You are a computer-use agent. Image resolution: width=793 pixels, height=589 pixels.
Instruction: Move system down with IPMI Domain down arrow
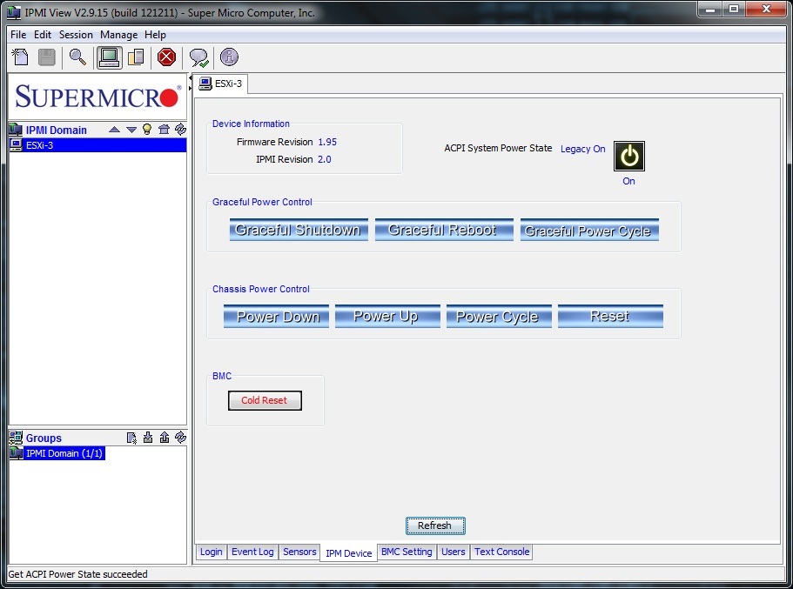point(131,130)
